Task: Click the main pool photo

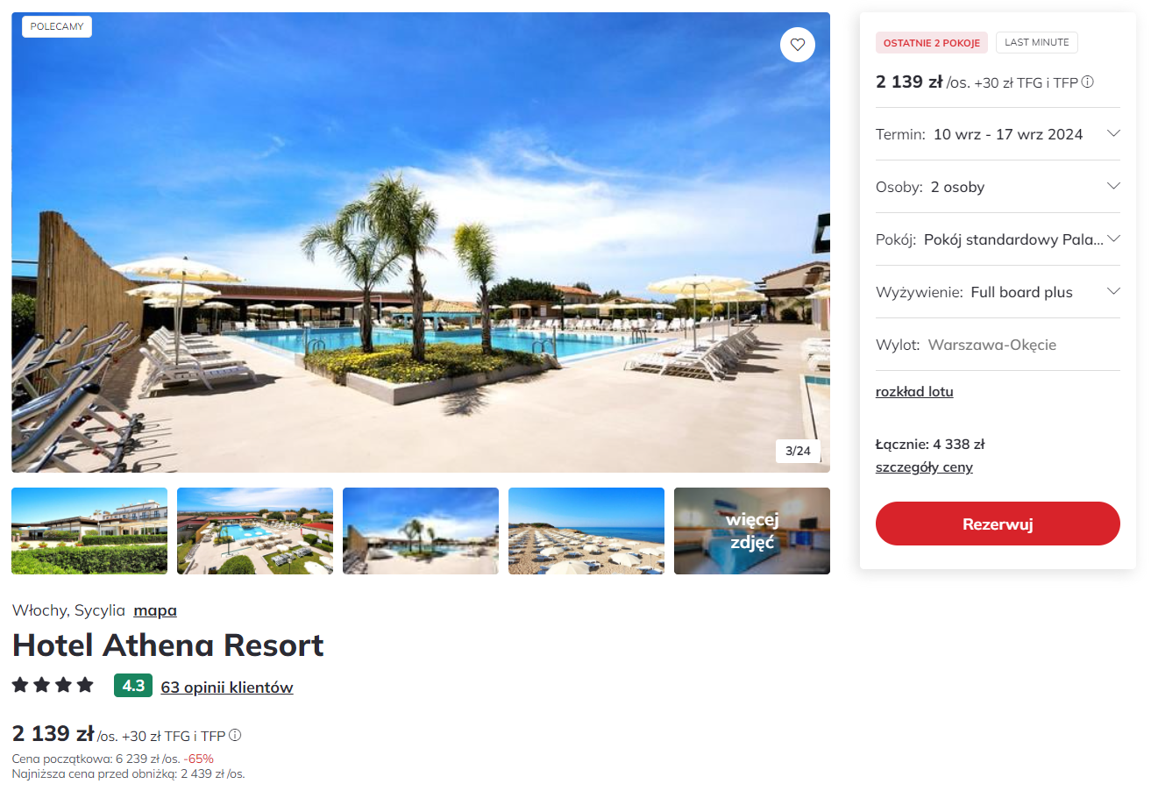Action: coord(421,242)
